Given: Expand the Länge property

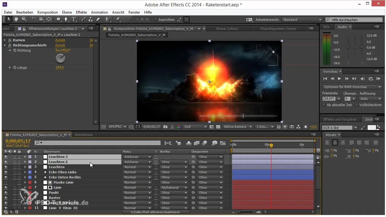Looking at the screenshot, I should pos(10,68).
